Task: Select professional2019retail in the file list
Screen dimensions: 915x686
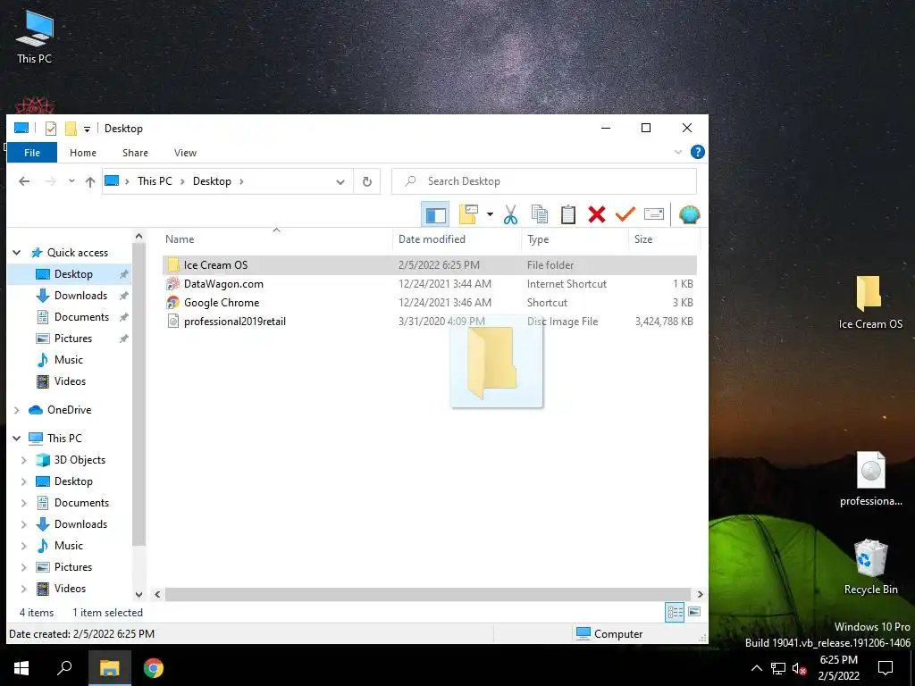Action: pos(430,322)
